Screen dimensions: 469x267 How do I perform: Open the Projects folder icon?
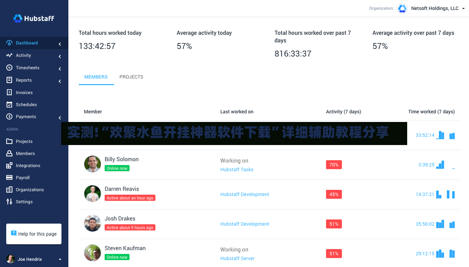pos(9,142)
